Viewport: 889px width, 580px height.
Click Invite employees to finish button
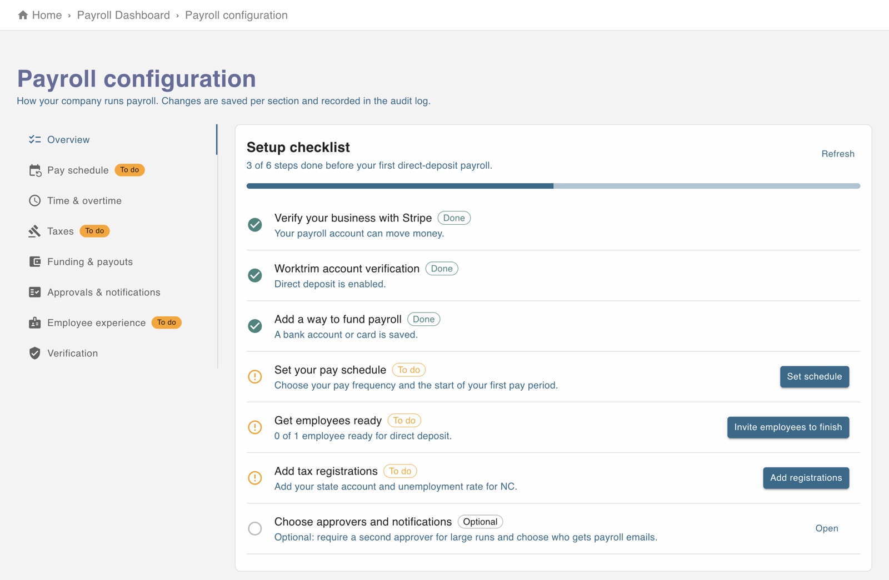pos(788,427)
